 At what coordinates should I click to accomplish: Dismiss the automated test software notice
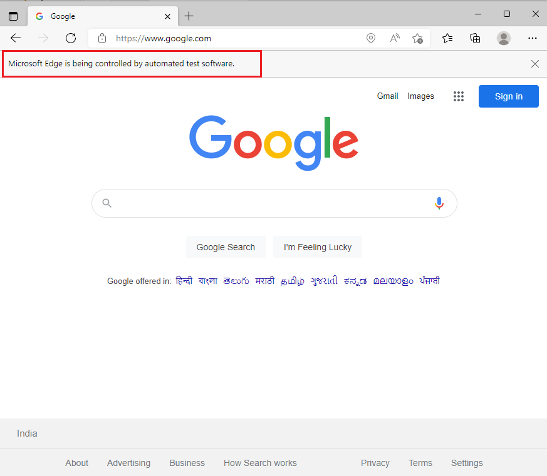coord(535,64)
